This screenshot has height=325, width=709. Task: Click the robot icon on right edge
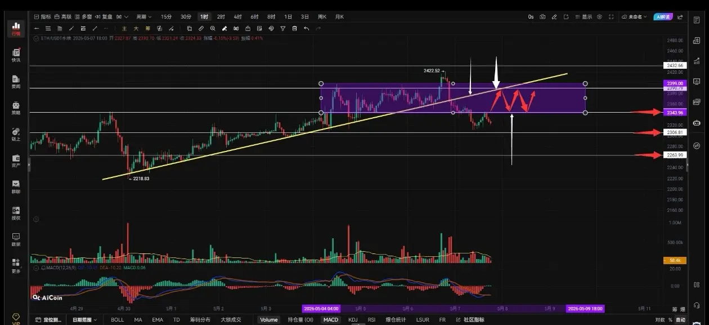coord(697,122)
